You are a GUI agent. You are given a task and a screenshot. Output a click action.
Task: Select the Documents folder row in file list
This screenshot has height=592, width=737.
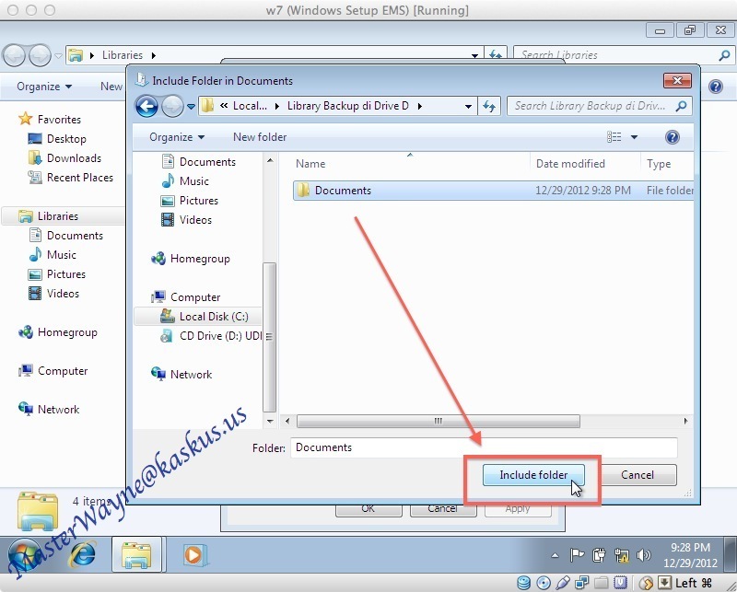pyautogui.click(x=493, y=191)
